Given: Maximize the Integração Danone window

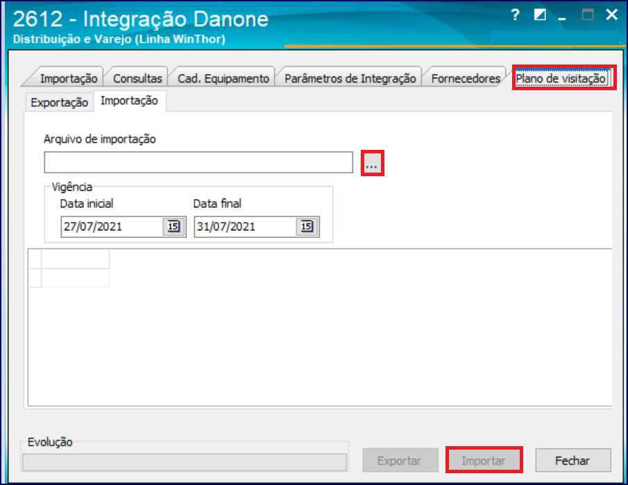Looking at the screenshot, I should pos(587,15).
